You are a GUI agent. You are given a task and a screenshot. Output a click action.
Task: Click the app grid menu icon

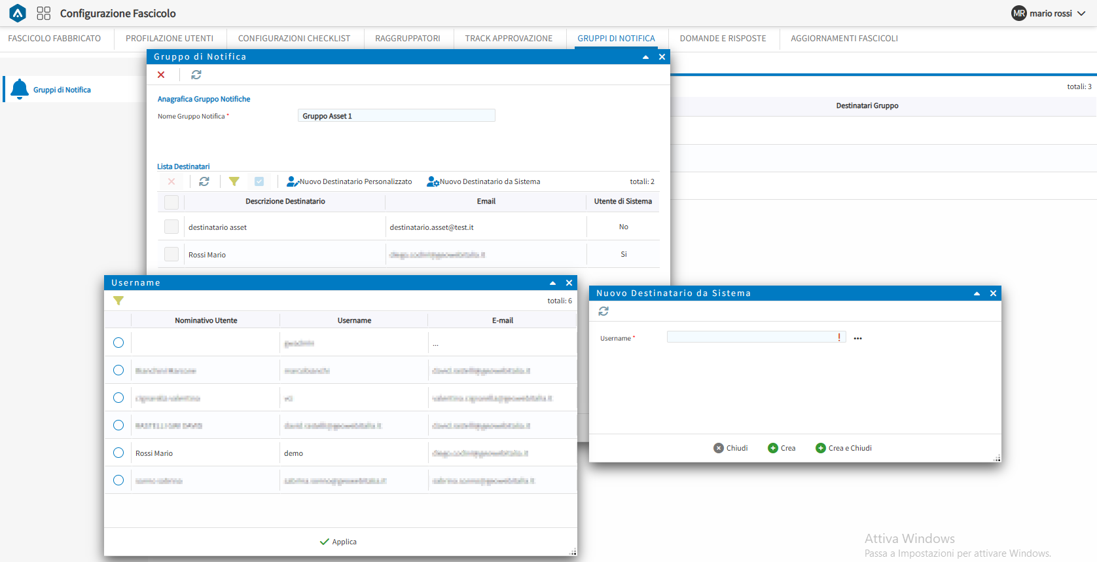(43, 13)
